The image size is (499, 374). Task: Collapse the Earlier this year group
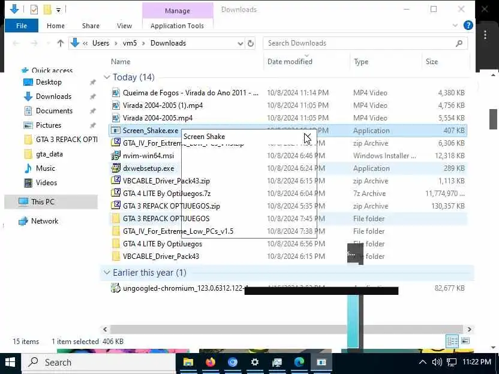107,273
